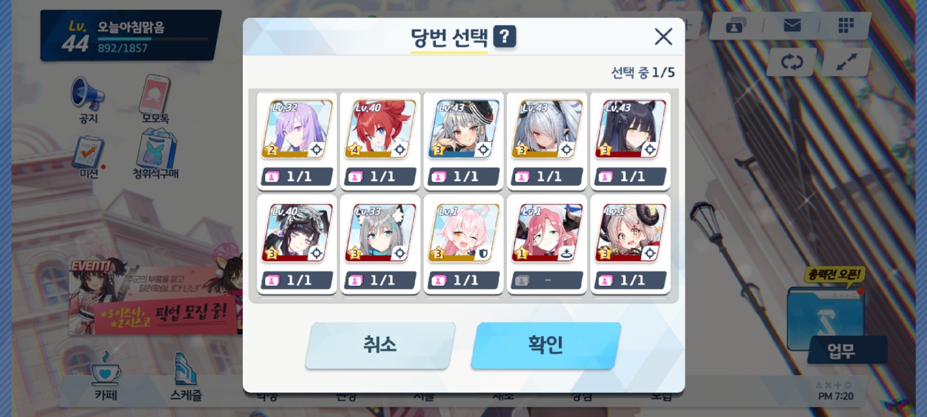This screenshot has width=927, height=417.
Task: Select the Lv.1 pink-haired shield student
Action: click(x=464, y=244)
